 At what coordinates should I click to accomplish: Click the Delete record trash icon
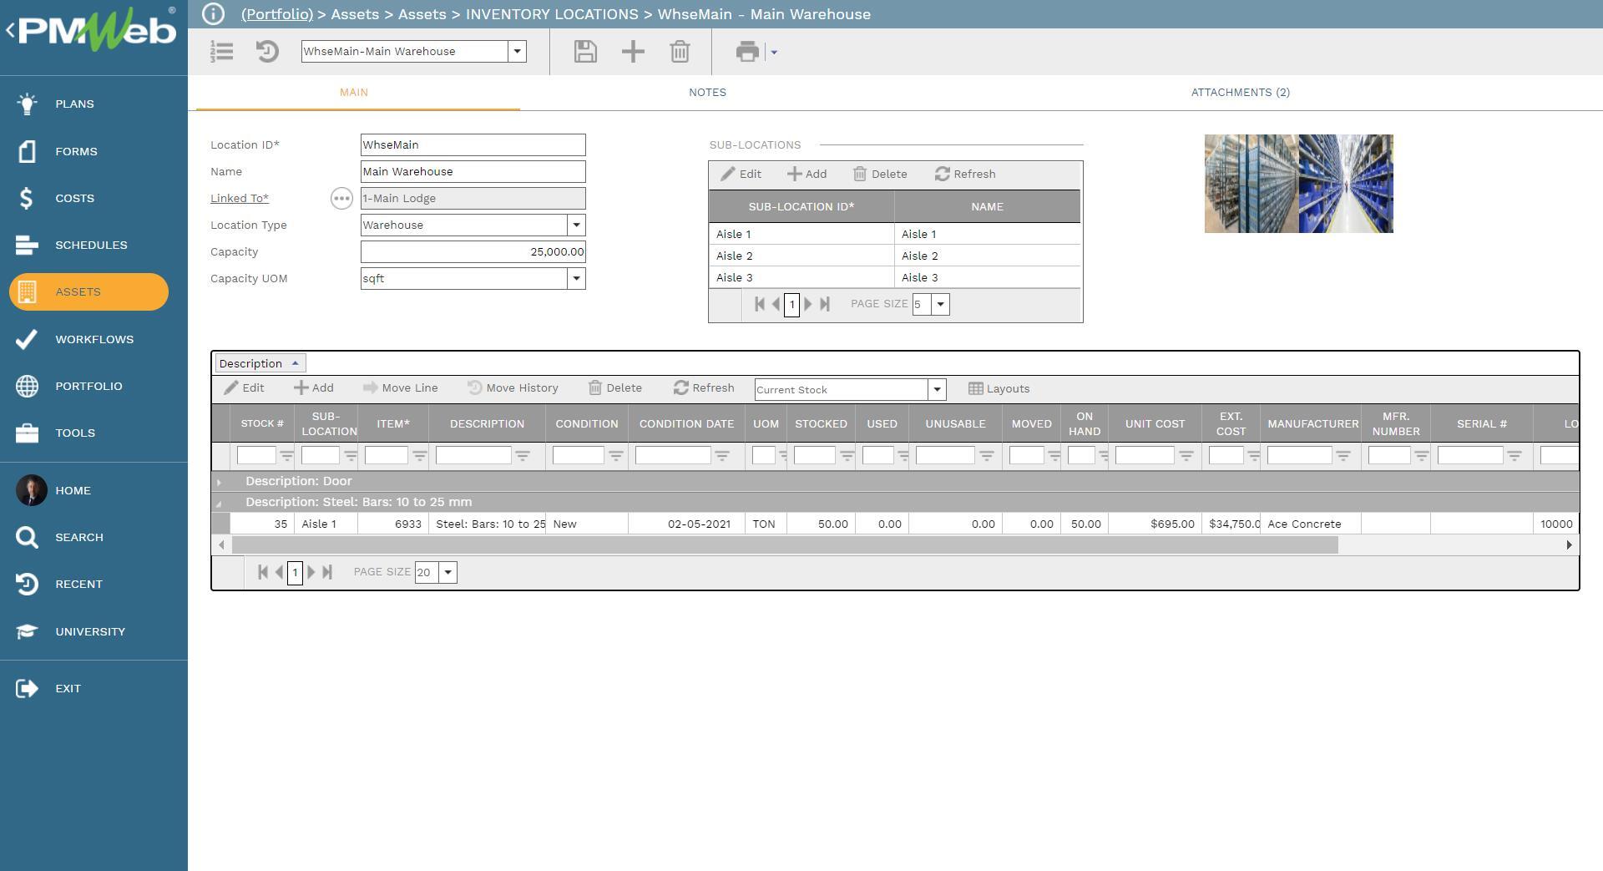[x=680, y=52]
